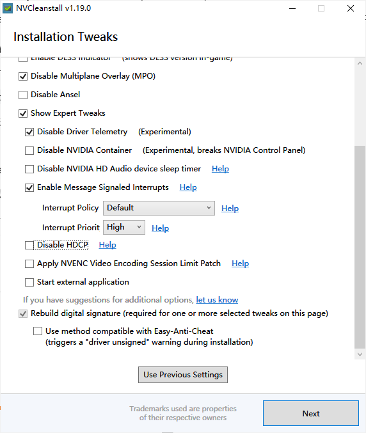Open Help link next to Interrupt Priority
This screenshot has width=366, height=433.
160,228
